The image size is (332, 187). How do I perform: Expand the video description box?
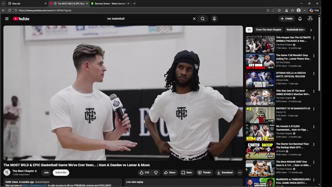coord(63,183)
